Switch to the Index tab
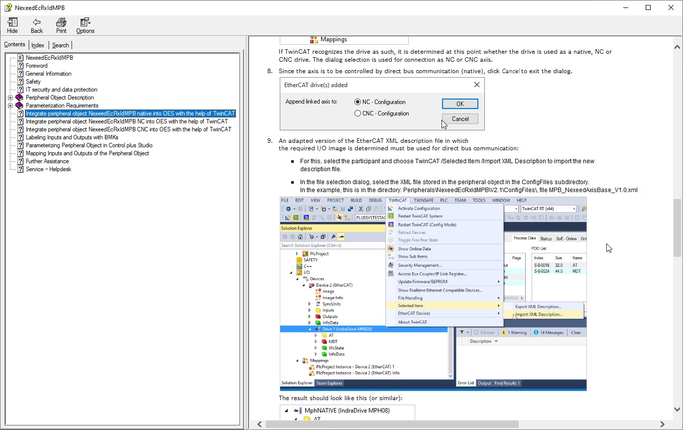683x430 pixels. [x=38, y=45]
